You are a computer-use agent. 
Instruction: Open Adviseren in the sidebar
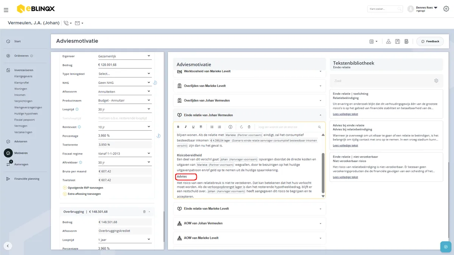point(21,142)
